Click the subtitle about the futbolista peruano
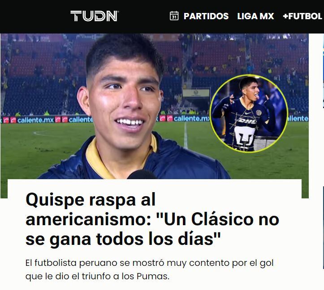324x290 pixels. click(149, 269)
